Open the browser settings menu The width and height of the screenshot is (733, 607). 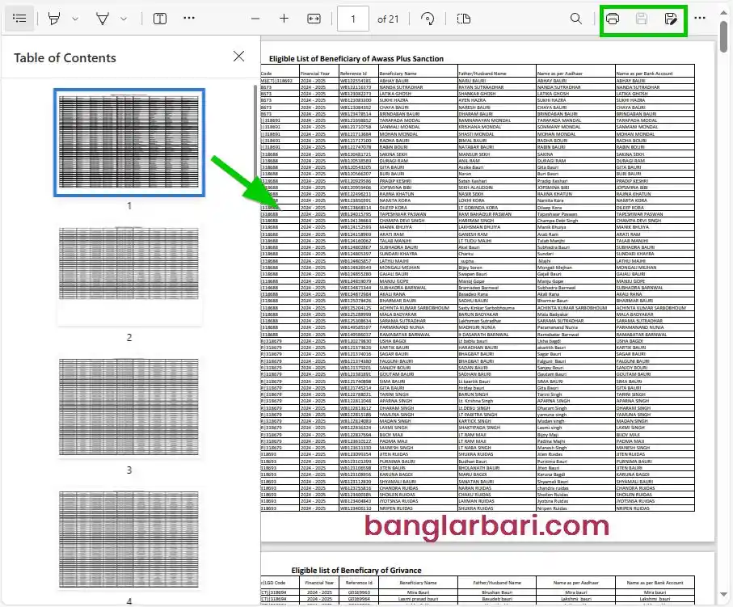(x=700, y=18)
